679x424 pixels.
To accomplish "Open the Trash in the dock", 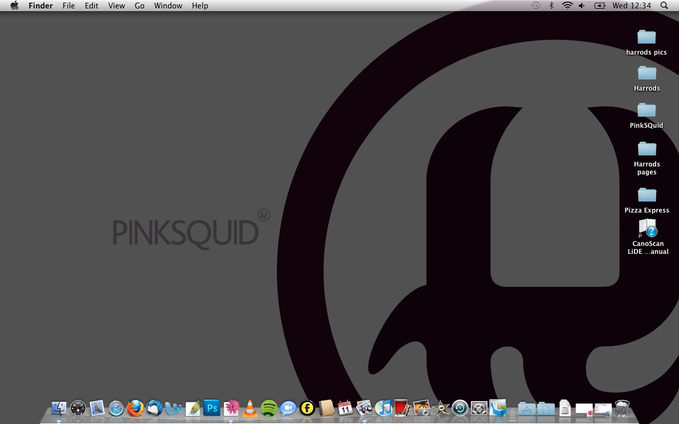I will pos(622,408).
